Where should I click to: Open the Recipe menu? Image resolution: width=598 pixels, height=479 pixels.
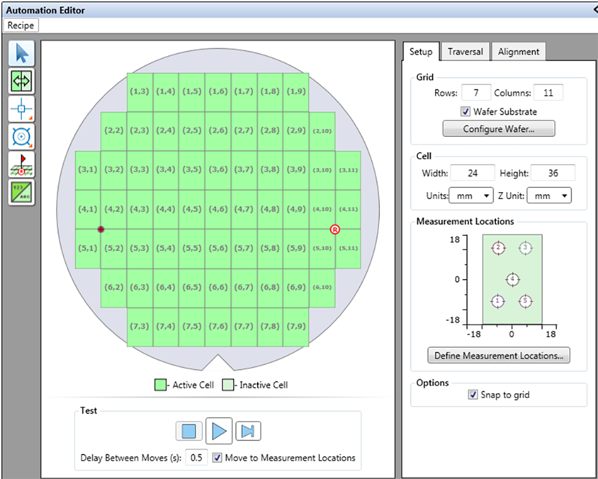click(21, 26)
